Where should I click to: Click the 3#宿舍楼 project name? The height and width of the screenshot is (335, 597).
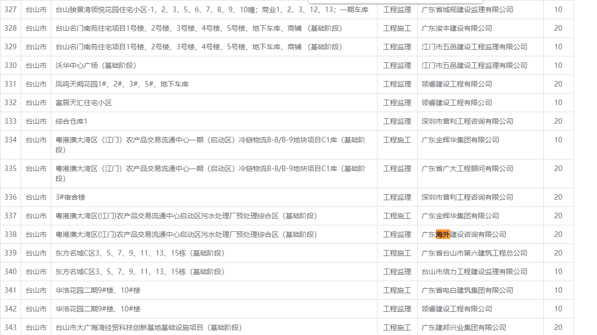(70, 197)
